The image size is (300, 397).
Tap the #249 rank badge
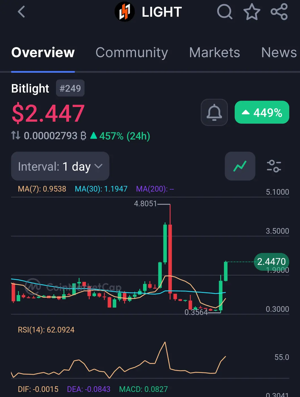70,88
